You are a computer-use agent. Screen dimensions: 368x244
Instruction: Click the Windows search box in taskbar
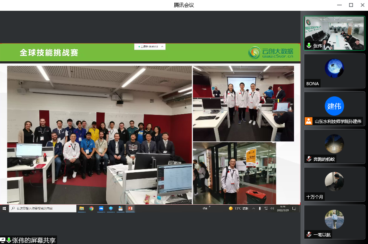42,209
